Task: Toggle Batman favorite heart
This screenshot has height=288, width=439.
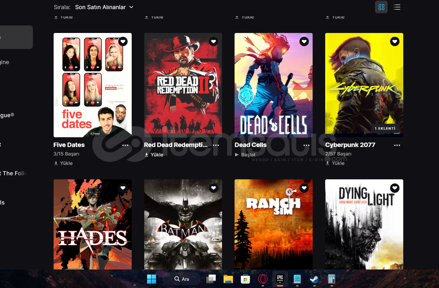Action: click(214, 188)
